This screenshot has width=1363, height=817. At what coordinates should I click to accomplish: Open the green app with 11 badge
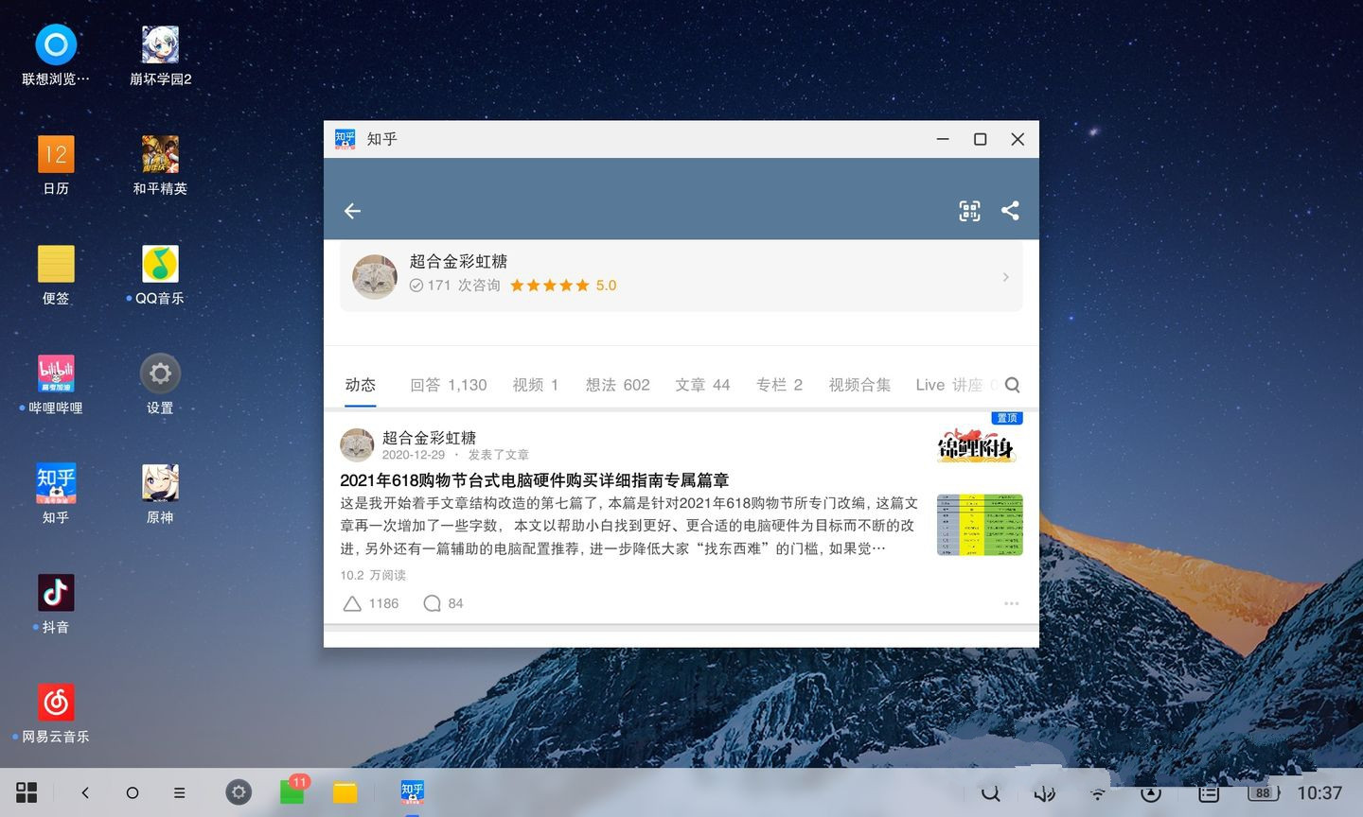(293, 791)
